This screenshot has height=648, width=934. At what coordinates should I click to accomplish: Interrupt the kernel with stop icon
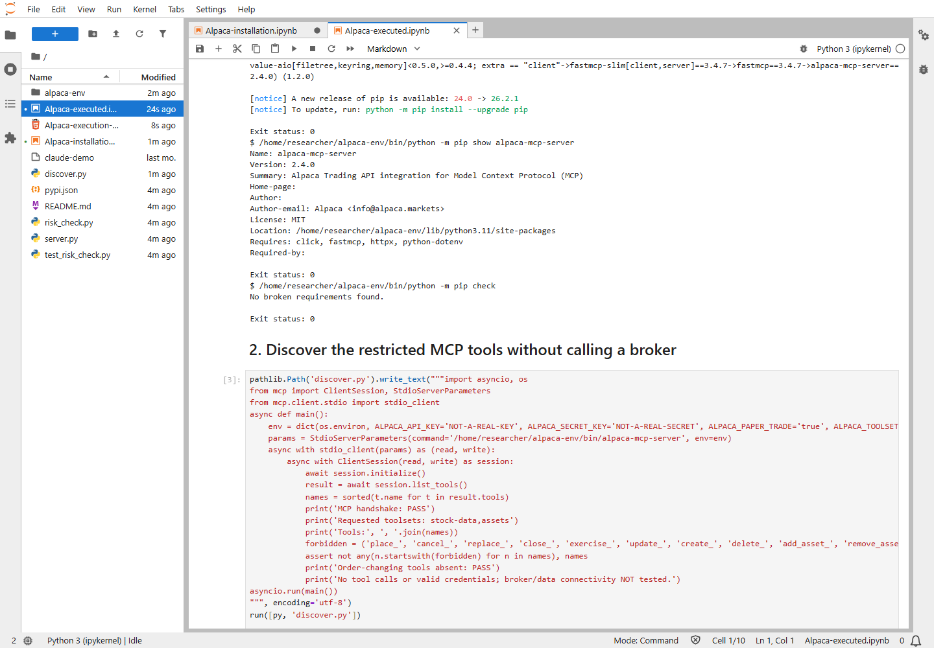point(313,49)
